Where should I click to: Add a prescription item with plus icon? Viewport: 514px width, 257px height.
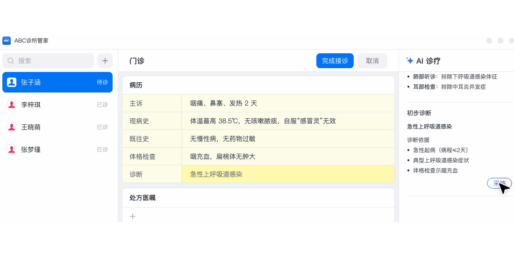click(x=133, y=216)
